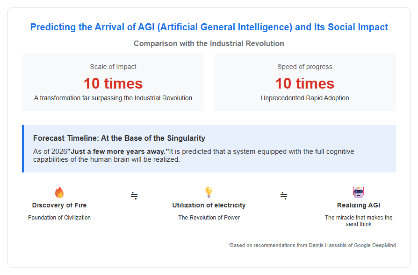This screenshot has height=275, width=418.
Task: Click the Realizing AGI label
Action: click(359, 205)
